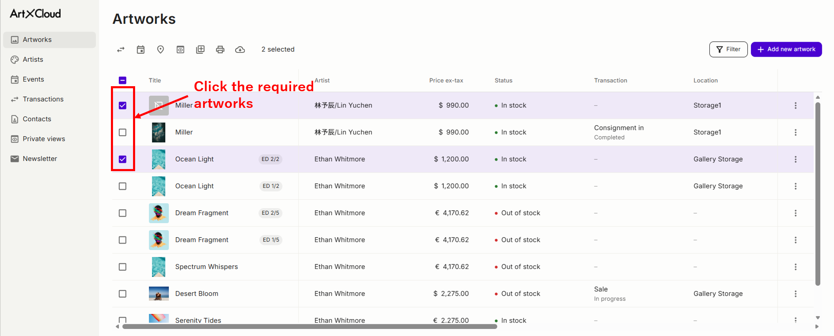This screenshot has width=834, height=336.
Task: Click the scroll-down arrow of vertical scrollbar
Action: click(x=818, y=318)
